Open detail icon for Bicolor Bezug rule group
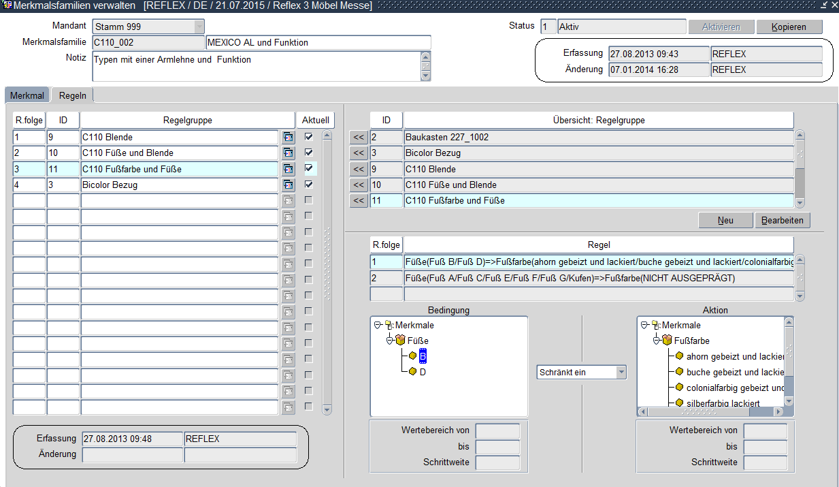The height and width of the screenshot is (487, 839). coord(289,185)
